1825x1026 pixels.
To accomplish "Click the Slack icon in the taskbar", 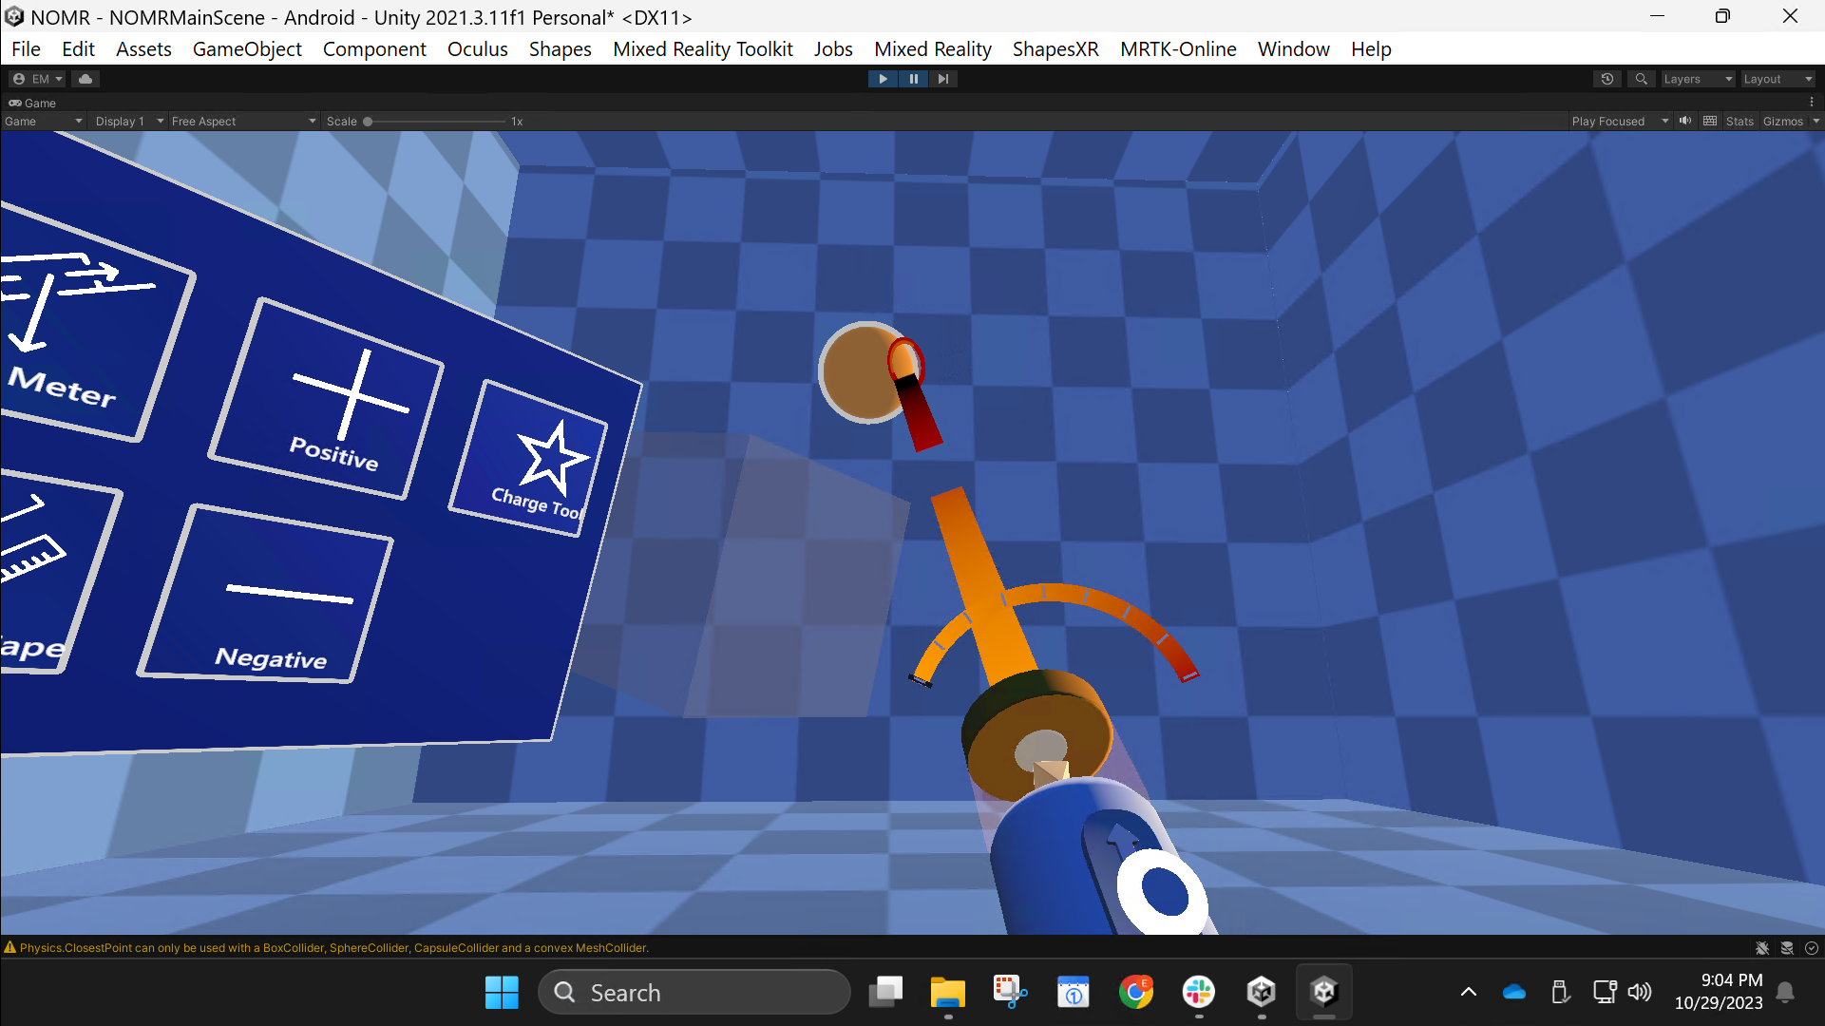I will click(1198, 992).
